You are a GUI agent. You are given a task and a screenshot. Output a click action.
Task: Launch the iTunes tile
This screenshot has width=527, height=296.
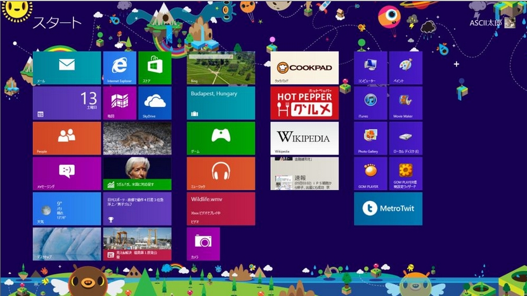point(370,103)
